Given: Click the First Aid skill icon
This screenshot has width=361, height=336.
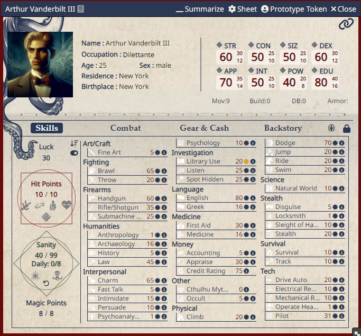Looking at the screenshot, I should coord(181,225).
